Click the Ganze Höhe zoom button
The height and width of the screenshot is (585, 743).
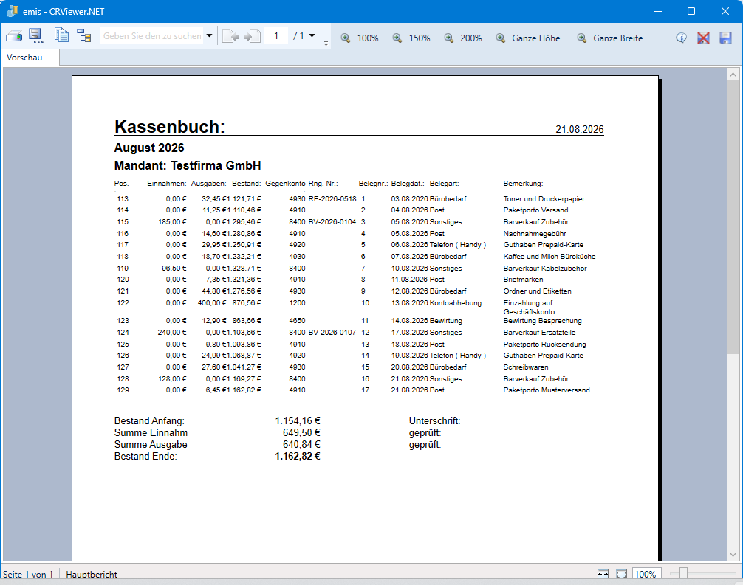coord(528,38)
